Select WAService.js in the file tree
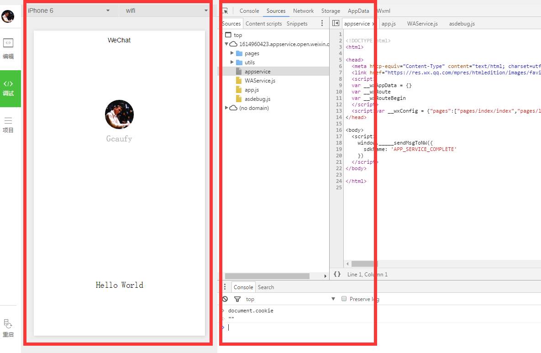Image resolution: width=541 pixels, height=353 pixels. pyautogui.click(x=260, y=81)
